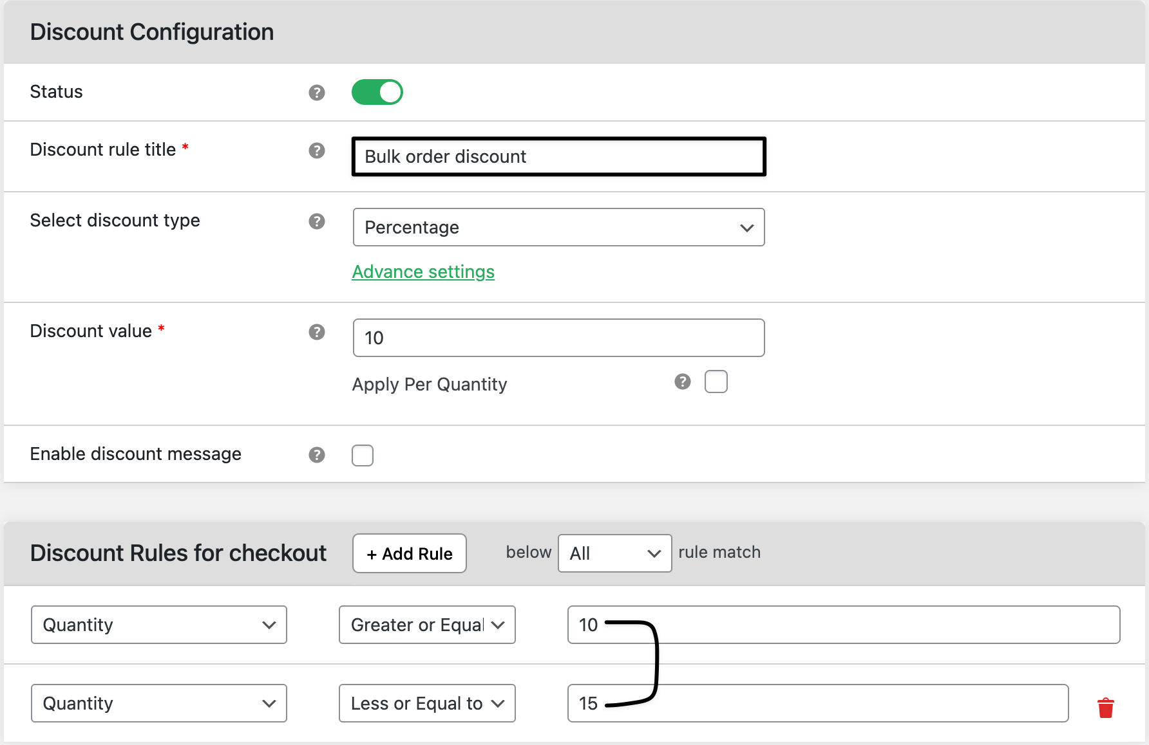Click the help icon next to Status
The width and height of the screenshot is (1149, 745).
tap(316, 93)
